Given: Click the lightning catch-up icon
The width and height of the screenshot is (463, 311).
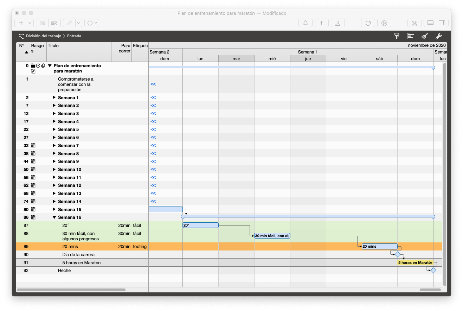Looking at the screenshot, I should [x=321, y=23].
